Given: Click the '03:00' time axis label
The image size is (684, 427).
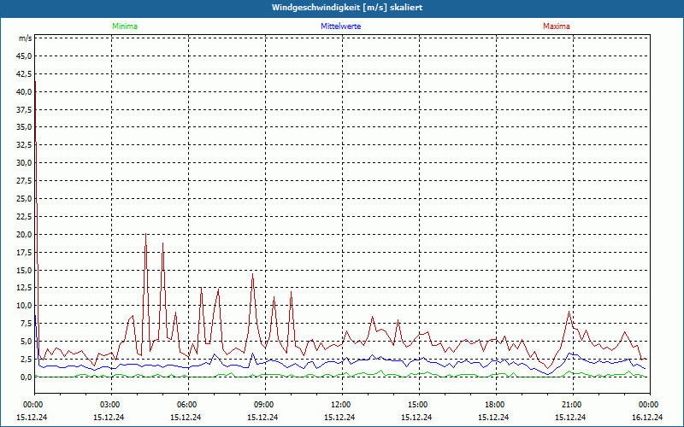Looking at the screenshot, I should 111,405.
